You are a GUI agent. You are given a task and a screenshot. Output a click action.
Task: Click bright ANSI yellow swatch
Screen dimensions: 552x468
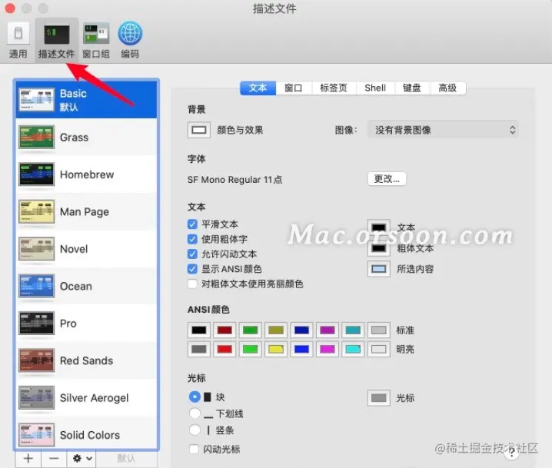[276, 350]
